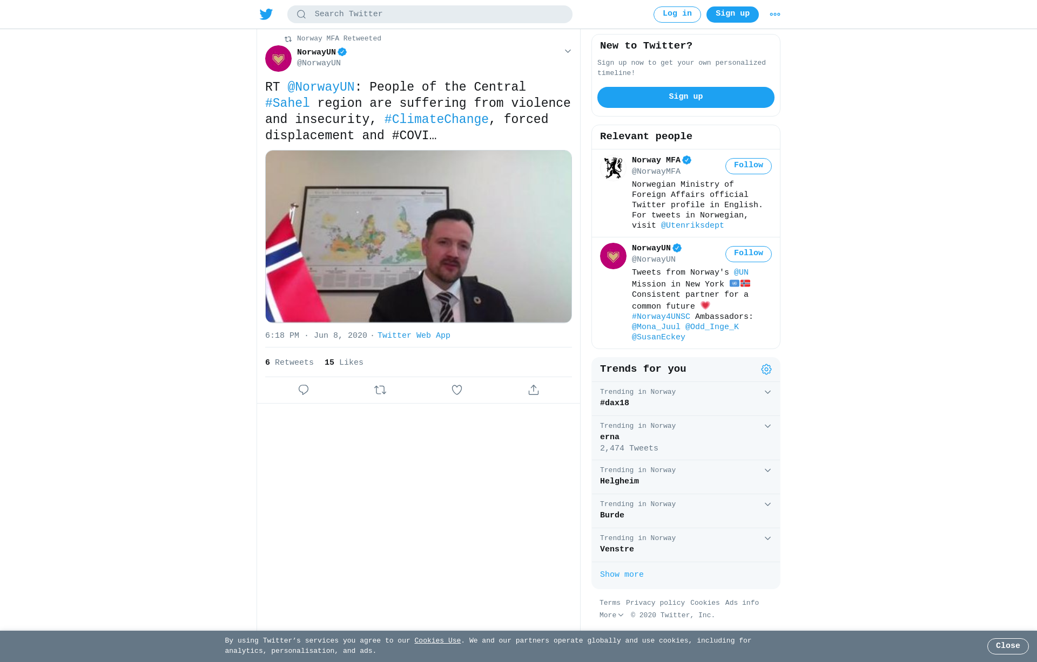Open Trends settings gear icon
The width and height of the screenshot is (1037, 662).
(766, 369)
